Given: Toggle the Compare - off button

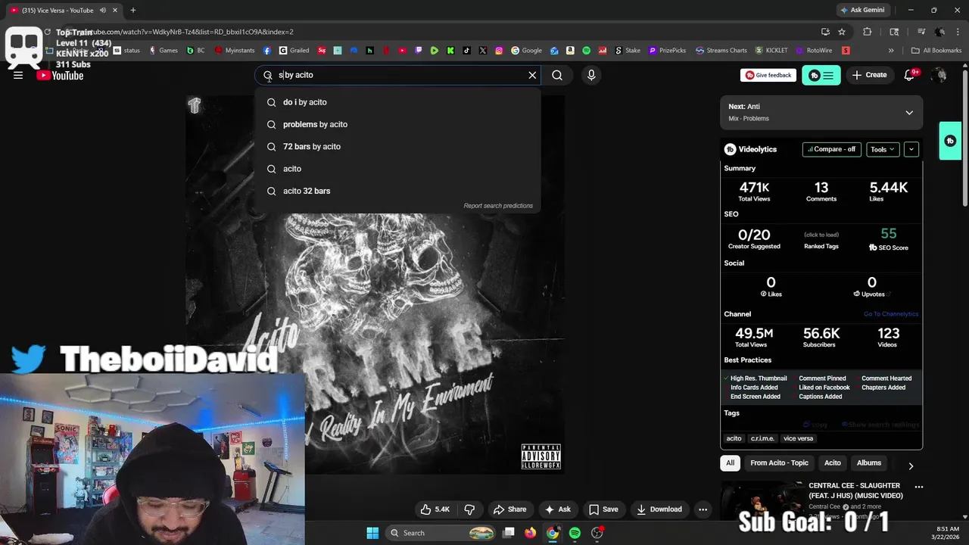Looking at the screenshot, I should tap(831, 149).
